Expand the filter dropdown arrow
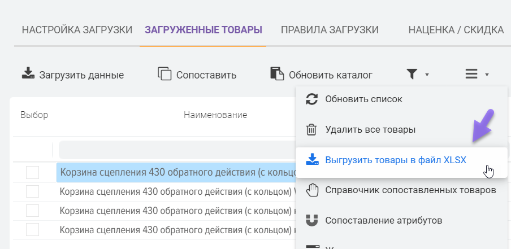This screenshot has height=249, width=511. coord(427,75)
